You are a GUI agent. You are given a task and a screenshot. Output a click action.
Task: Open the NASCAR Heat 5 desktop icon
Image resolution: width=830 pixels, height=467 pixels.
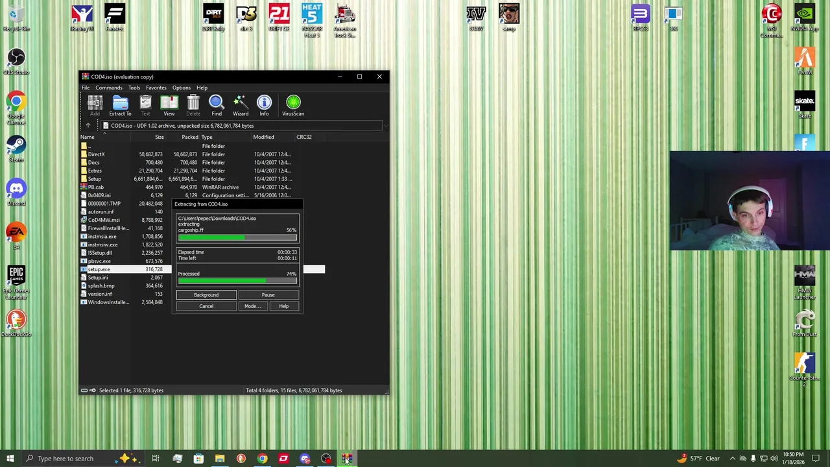pyautogui.click(x=312, y=21)
